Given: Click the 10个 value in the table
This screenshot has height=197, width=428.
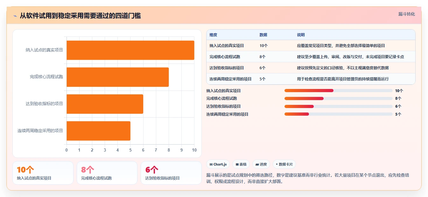Looking at the screenshot, I should pyautogui.click(x=263, y=46).
